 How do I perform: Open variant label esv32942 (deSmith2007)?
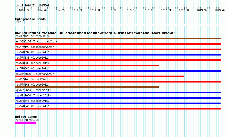[x=32, y=36]
